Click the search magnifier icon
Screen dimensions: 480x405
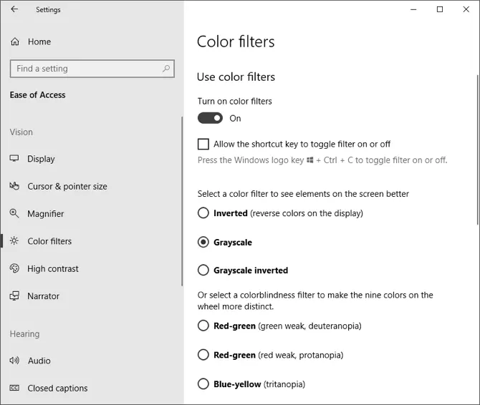tap(166, 69)
